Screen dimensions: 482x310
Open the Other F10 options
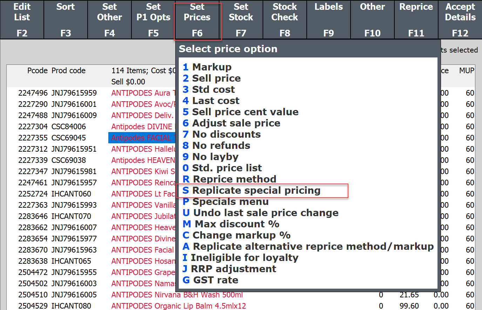click(x=372, y=19)
